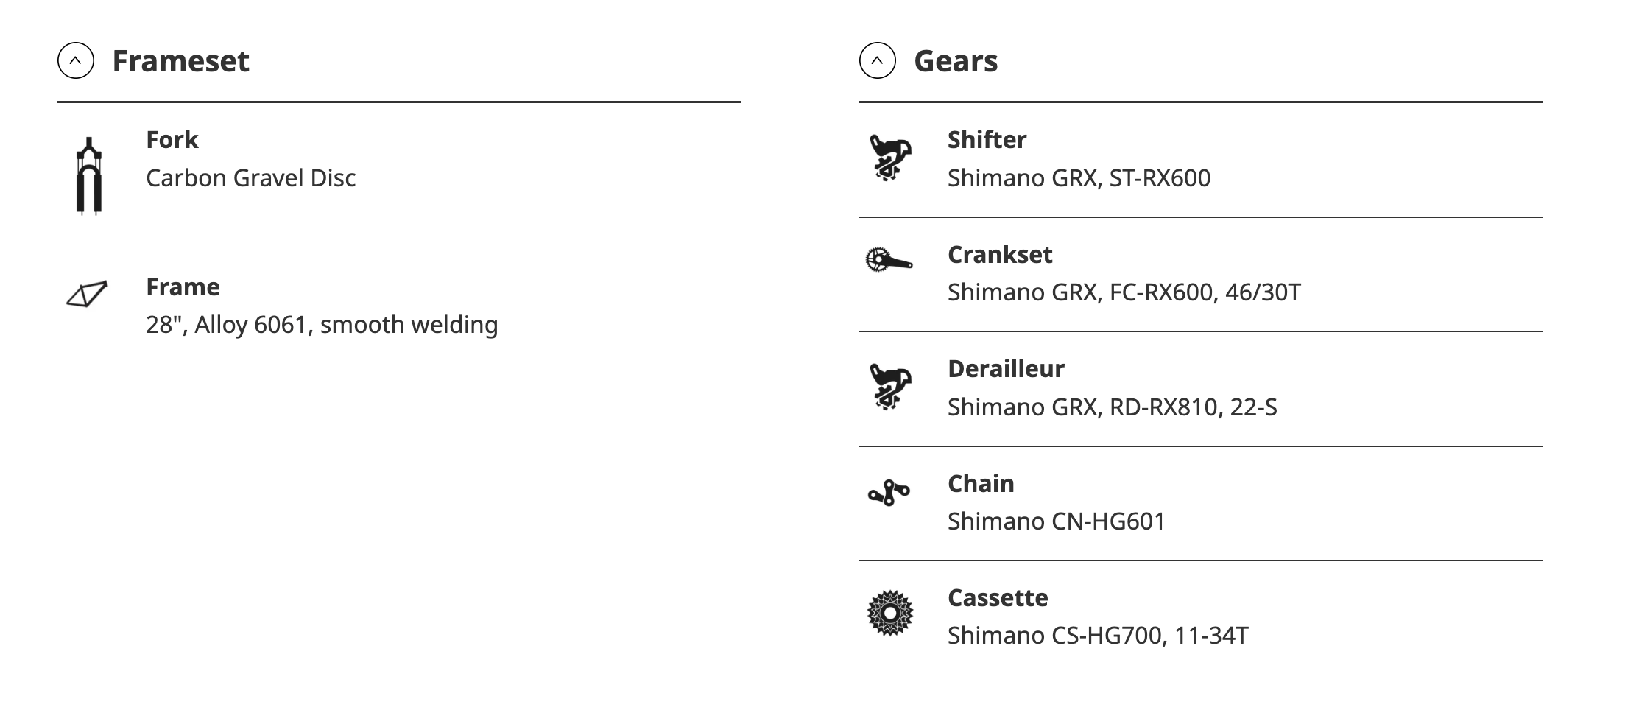
Task: Click the fork icon
Action: click(88, 176)
